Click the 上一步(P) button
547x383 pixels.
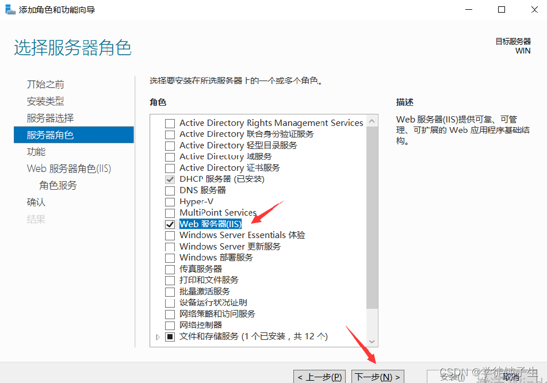tap(320, 377)
